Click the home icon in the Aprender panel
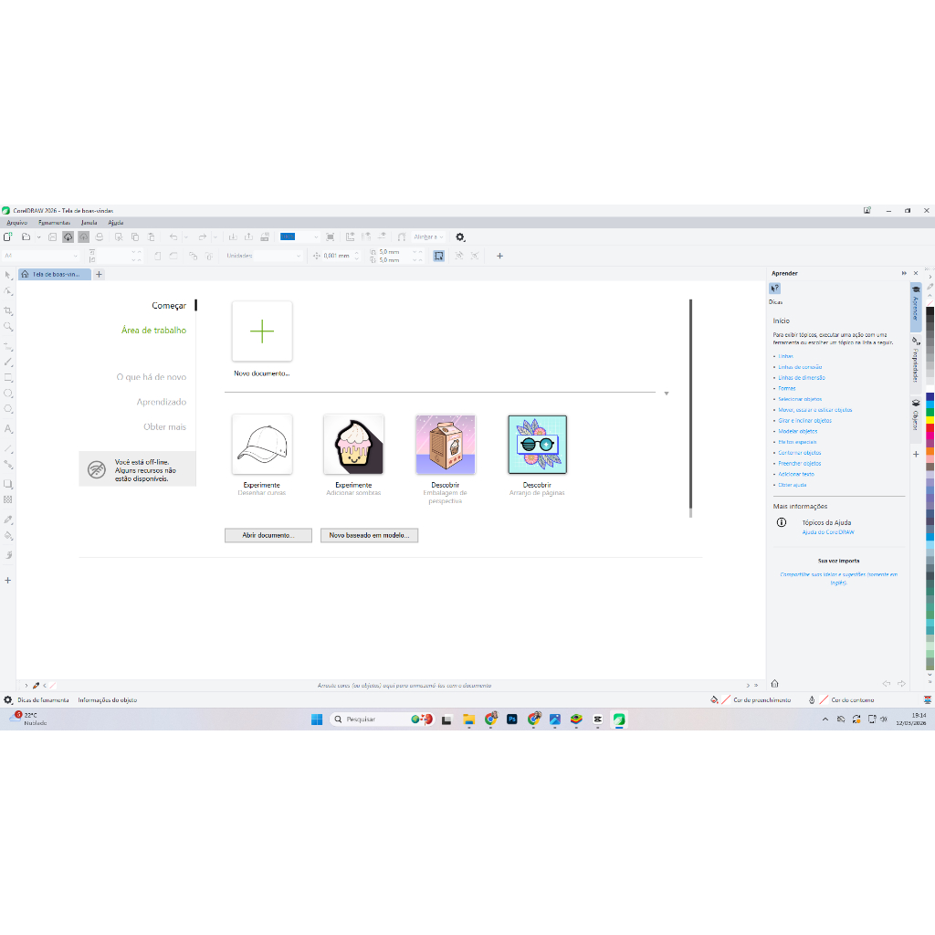935x935 pixels. (775, 683)
